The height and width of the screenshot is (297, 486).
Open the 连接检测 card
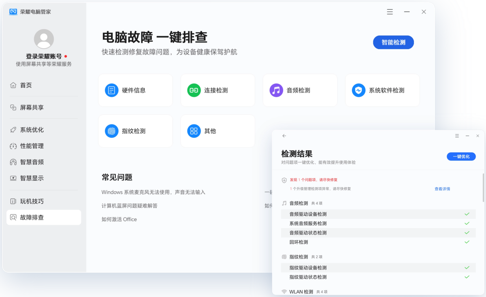coord(217,90)
